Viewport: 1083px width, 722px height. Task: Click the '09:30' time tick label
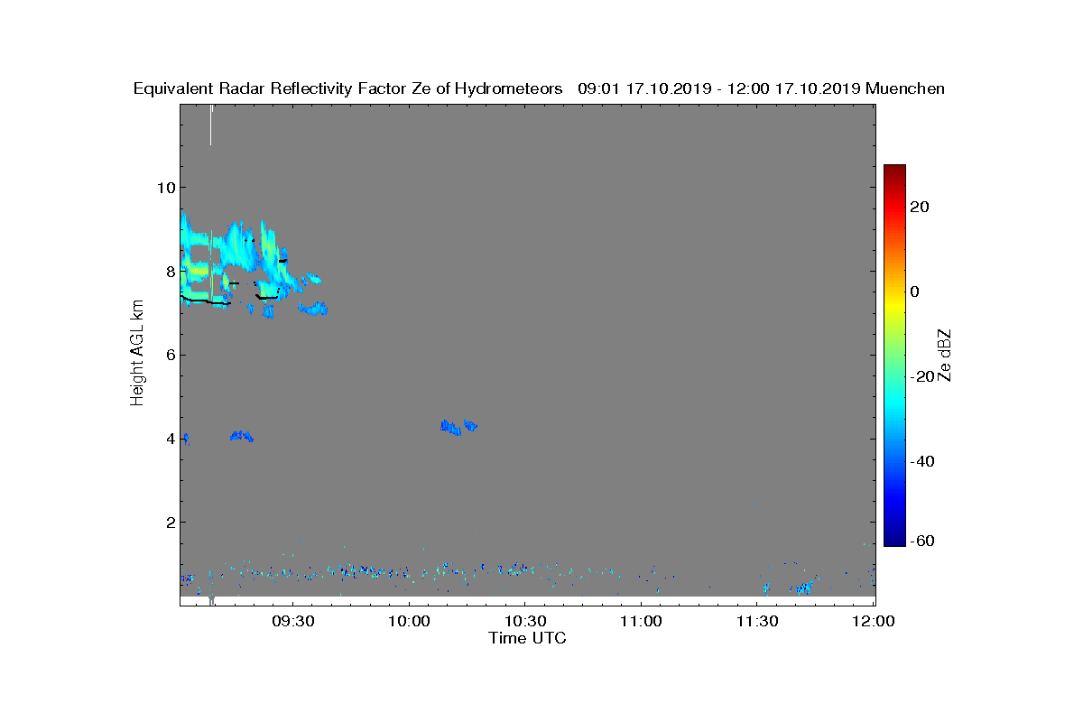[x=292, y=622]
